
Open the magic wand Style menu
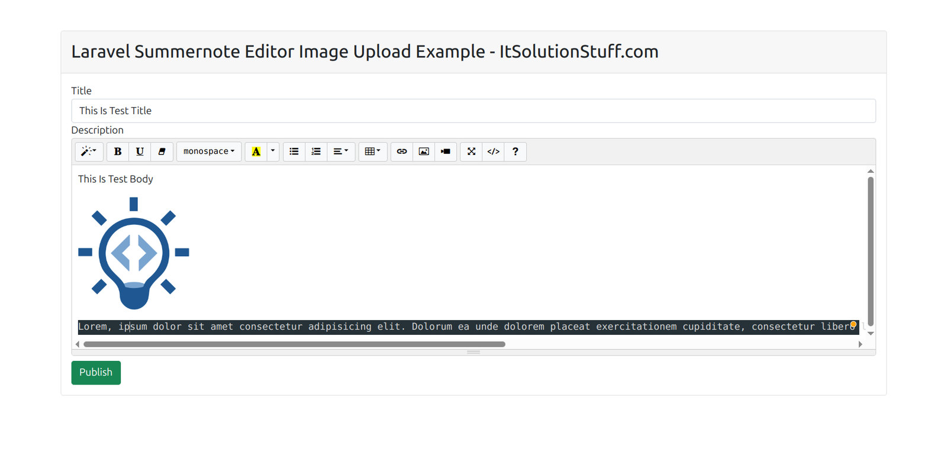coord(89,151)
